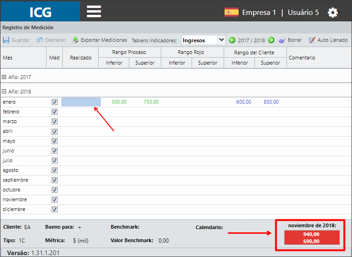
Task: Click the Borrar eraser icon
Action: 282,40
